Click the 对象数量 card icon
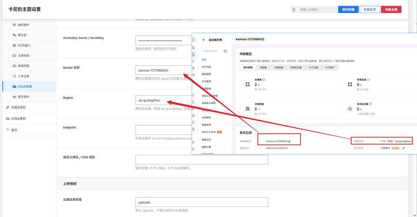This screenshot has height=217, width=417. pos(248,109)
